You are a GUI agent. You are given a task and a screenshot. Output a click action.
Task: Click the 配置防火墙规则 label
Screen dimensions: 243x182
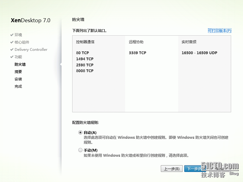coord(85,123)
